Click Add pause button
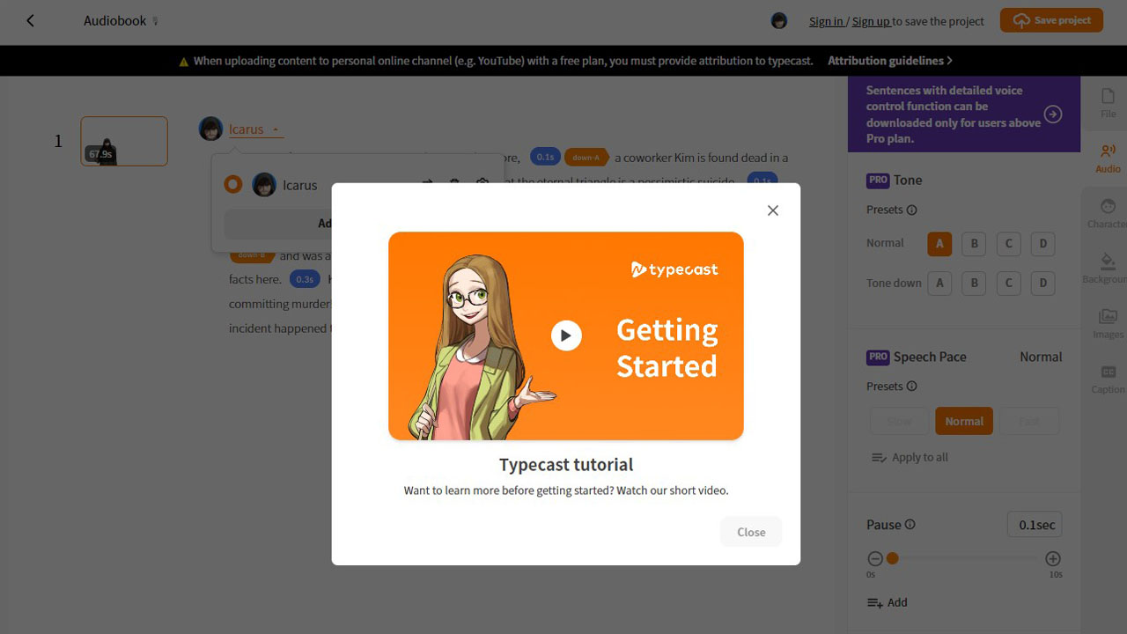The height and width of the screenshot is (634, 1127). 887,603
